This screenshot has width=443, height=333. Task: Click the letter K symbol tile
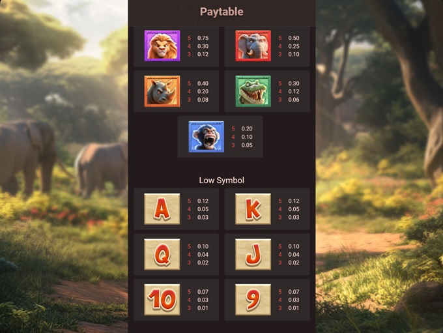tap(253, 209)
